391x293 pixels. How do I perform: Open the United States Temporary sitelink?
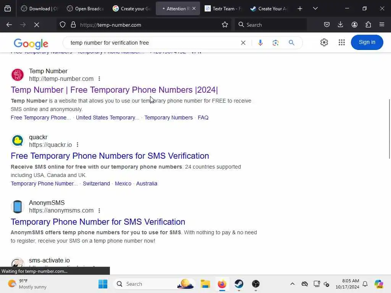point(107,118)
